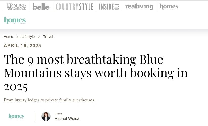208x126 pixels.
Task: Click the luxury lodges subtitle text
Action: 49,100
